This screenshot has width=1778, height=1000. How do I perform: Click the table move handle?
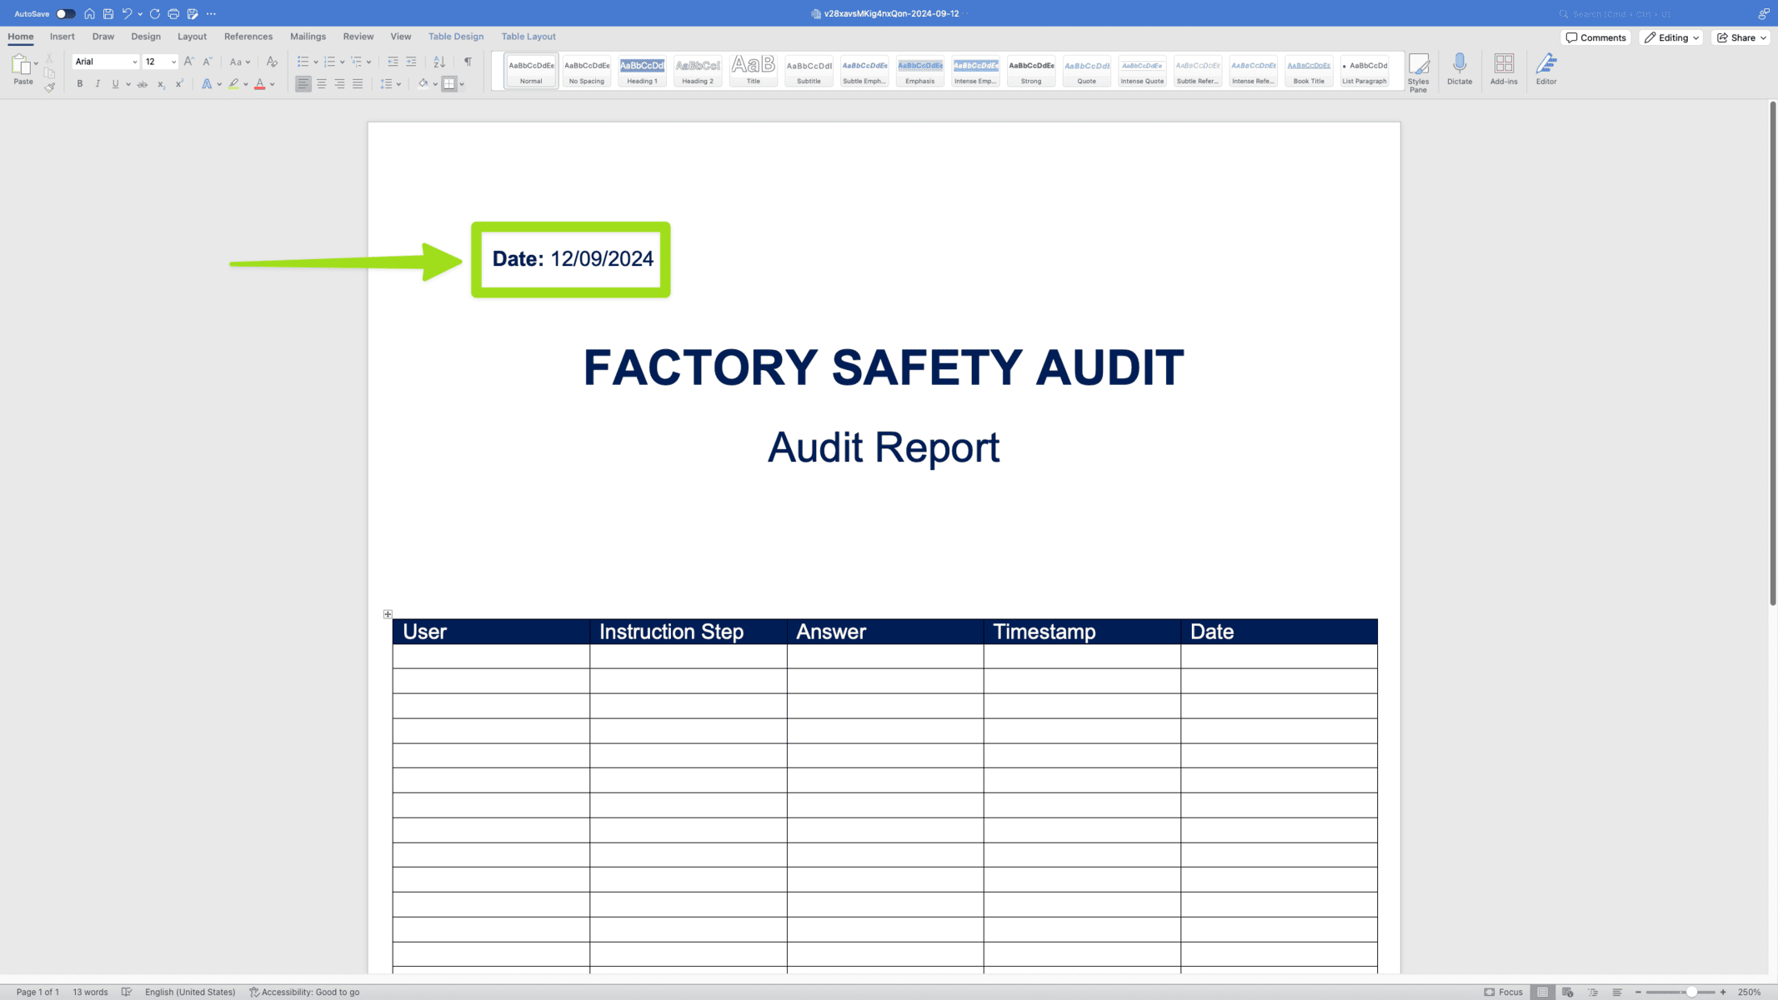(x=388, y=614)
